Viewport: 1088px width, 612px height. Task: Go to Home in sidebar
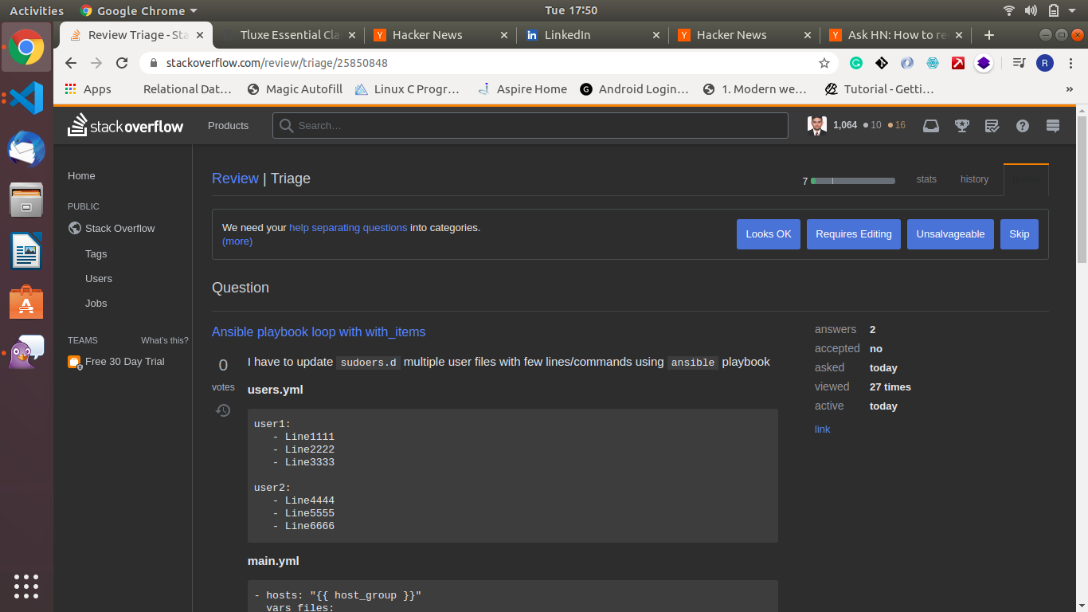[x=81, y=176]
